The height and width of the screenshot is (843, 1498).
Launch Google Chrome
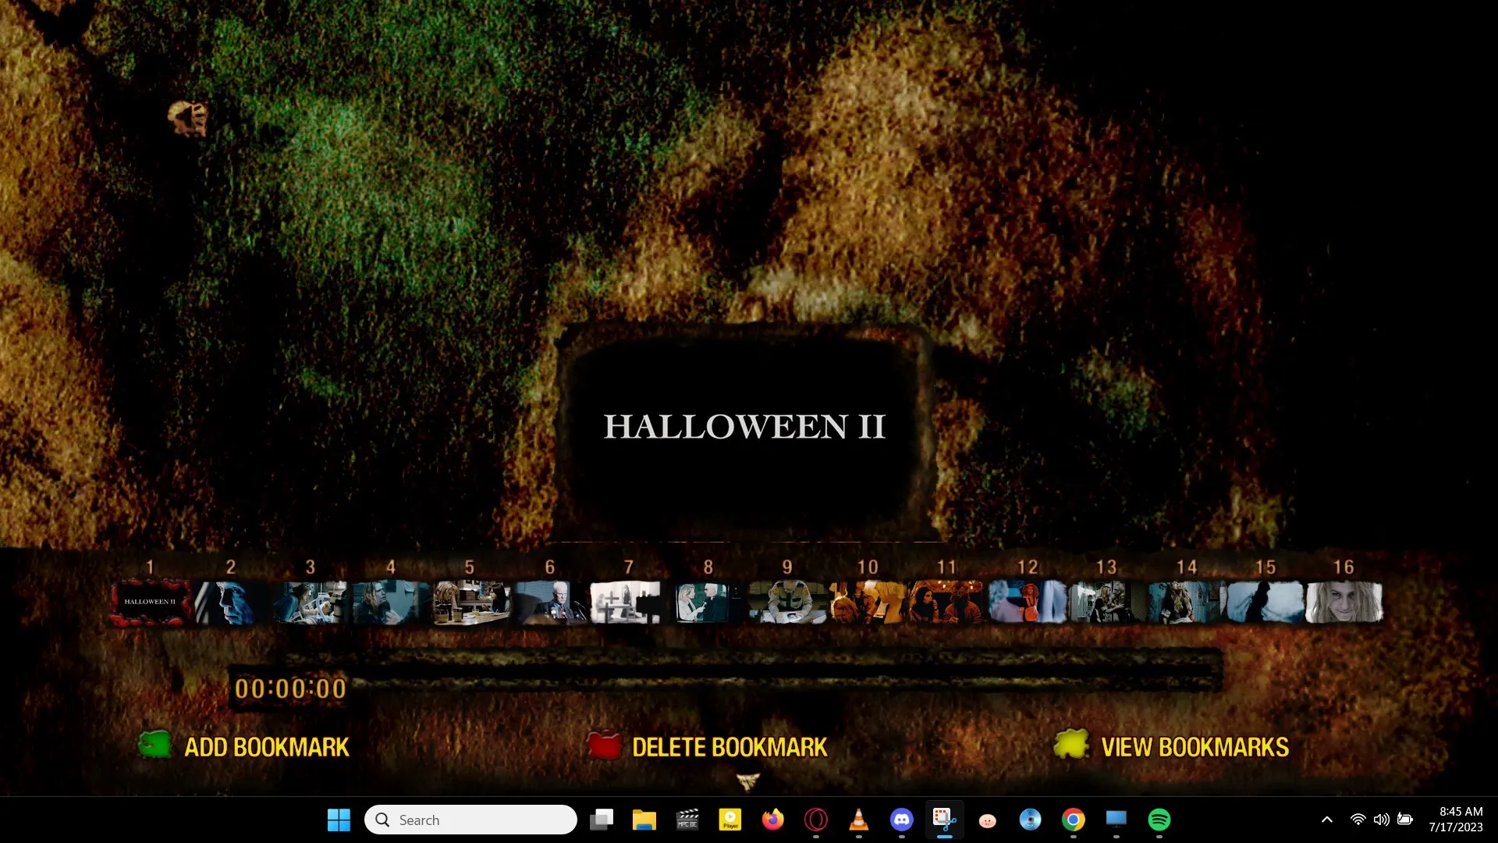1074,820
